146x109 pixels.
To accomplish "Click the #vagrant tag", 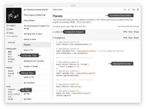I will coord(12,89).
